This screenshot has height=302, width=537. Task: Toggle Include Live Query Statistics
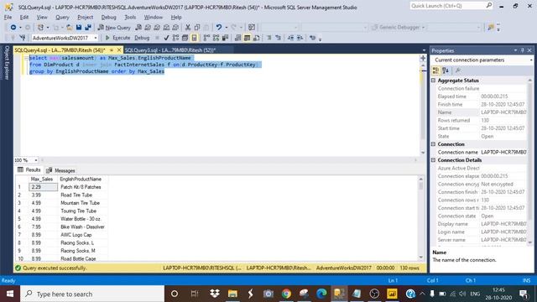tap(216, 38)
